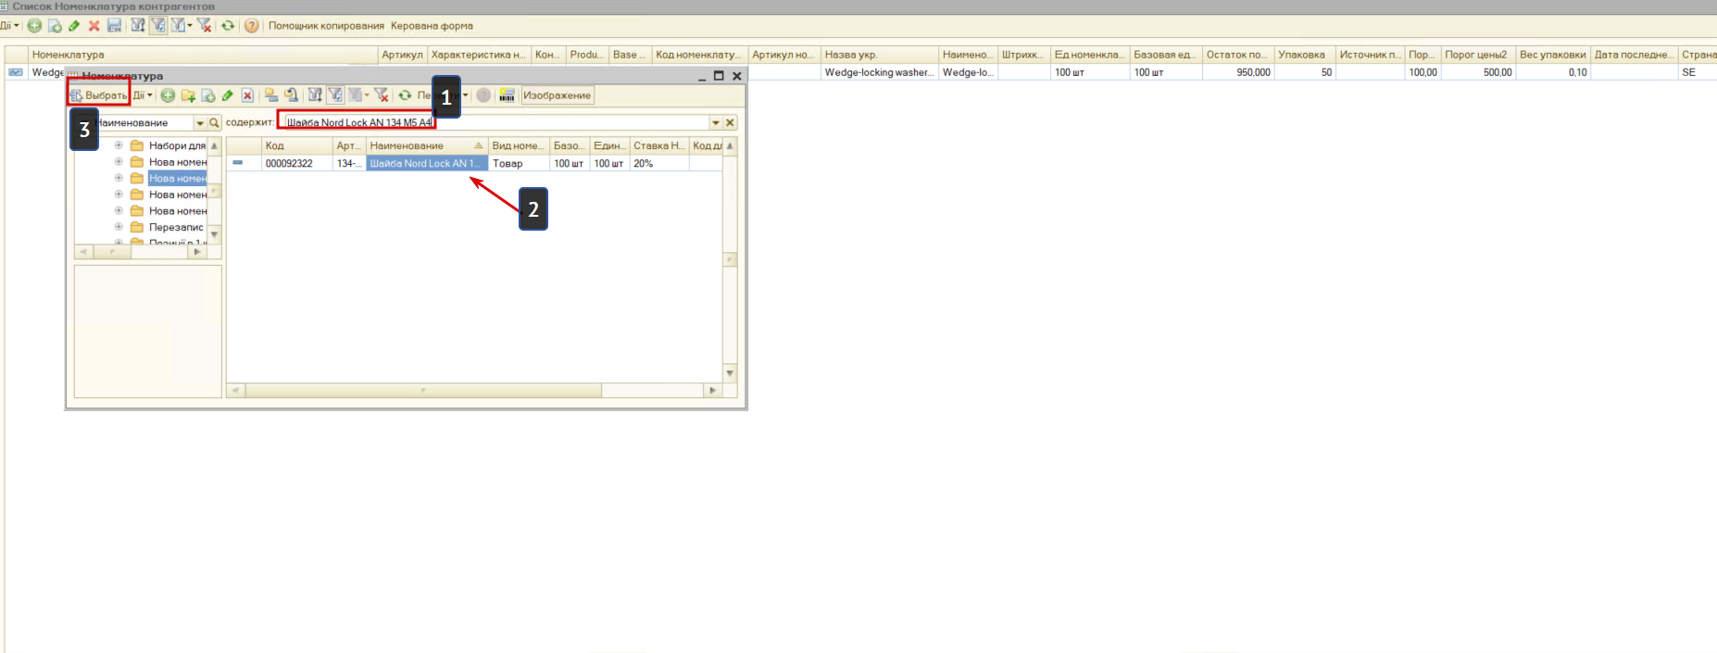
Task: Toggle filter by current value in dialog toolbar
Action: click(335, 95)
